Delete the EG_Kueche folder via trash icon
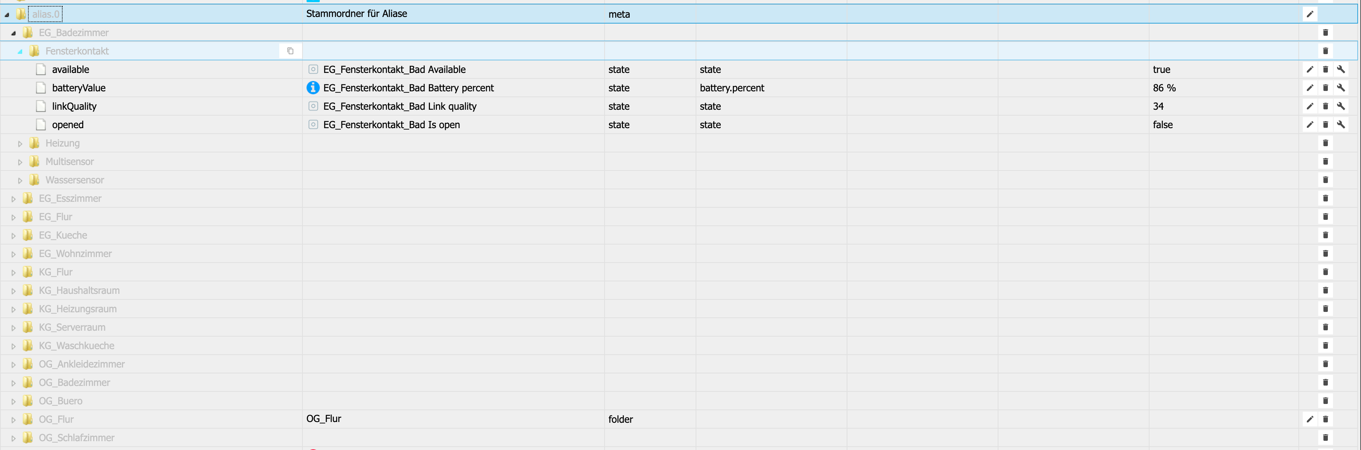This screenshot has width=1361, height=450. tap(1325, 235)
